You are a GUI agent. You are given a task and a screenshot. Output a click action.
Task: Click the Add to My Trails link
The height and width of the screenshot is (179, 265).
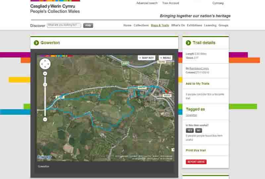[197, 84]
